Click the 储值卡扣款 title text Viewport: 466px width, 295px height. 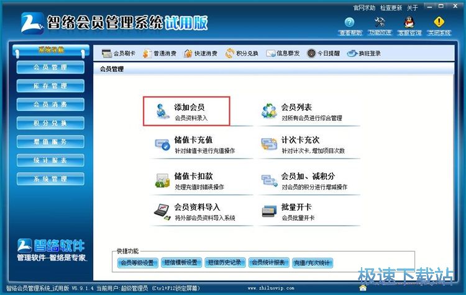(193, 176)
